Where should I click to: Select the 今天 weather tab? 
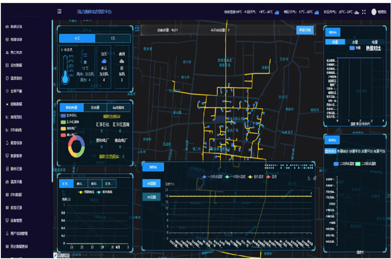[x=77, y=38]
